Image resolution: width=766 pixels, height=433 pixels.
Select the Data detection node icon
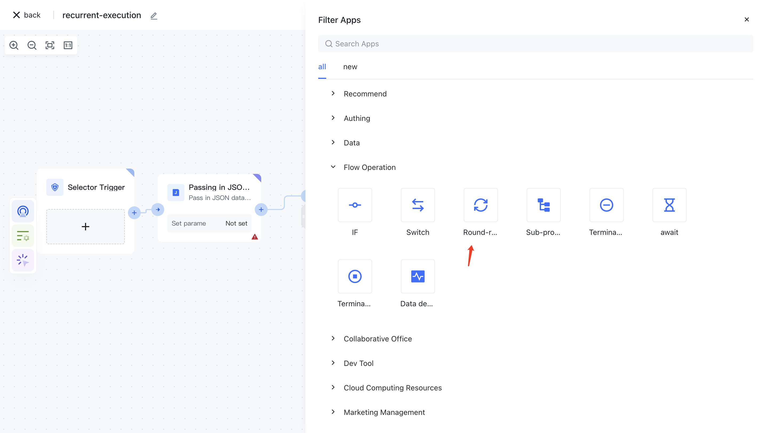418,276
